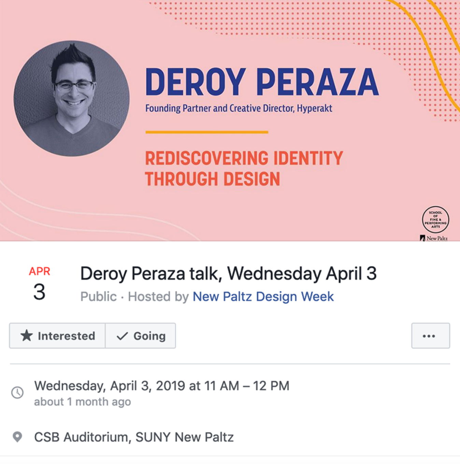Click the Founding Partner and Creative Director subtitle

[x=239, y=108]
